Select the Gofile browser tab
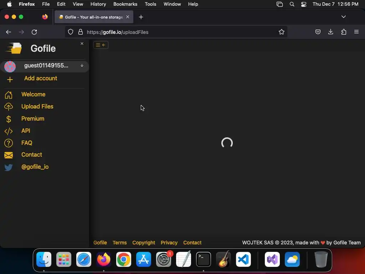365x274 pixels. point(94,17)
